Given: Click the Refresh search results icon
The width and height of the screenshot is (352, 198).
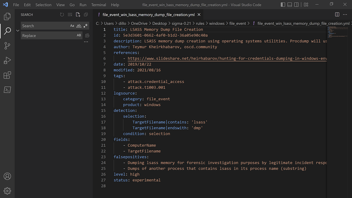Looking at the screenshot, I should coord(62,14).
